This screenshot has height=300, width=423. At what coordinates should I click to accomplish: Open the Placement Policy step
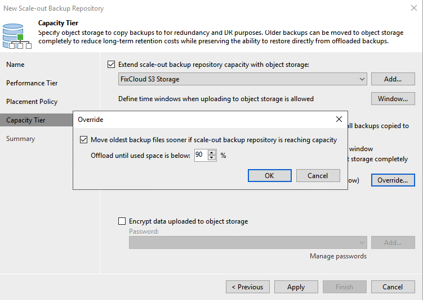coord(32,102)
